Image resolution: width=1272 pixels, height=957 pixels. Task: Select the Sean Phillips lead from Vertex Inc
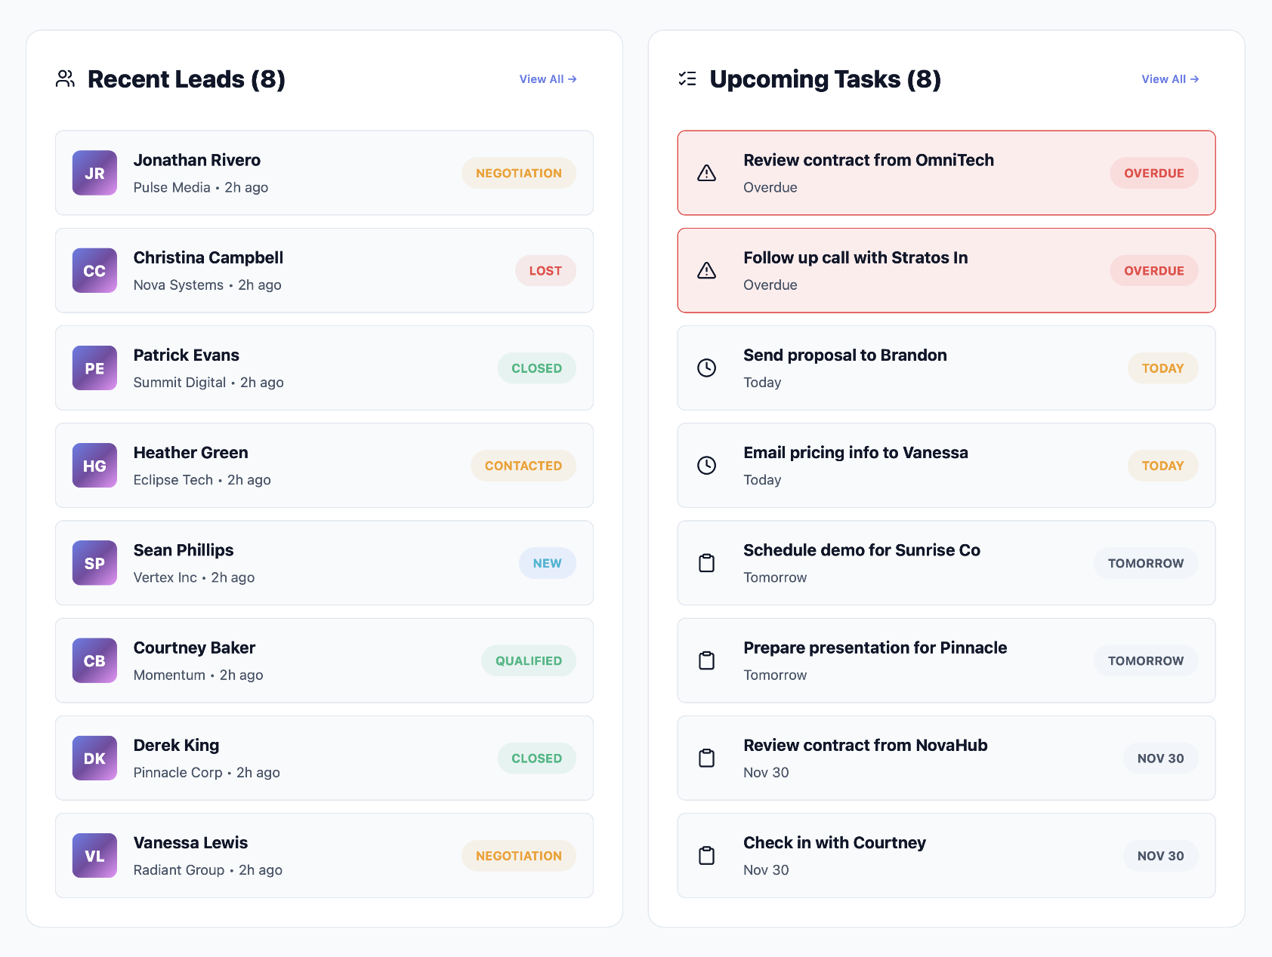tap(323, 562)
